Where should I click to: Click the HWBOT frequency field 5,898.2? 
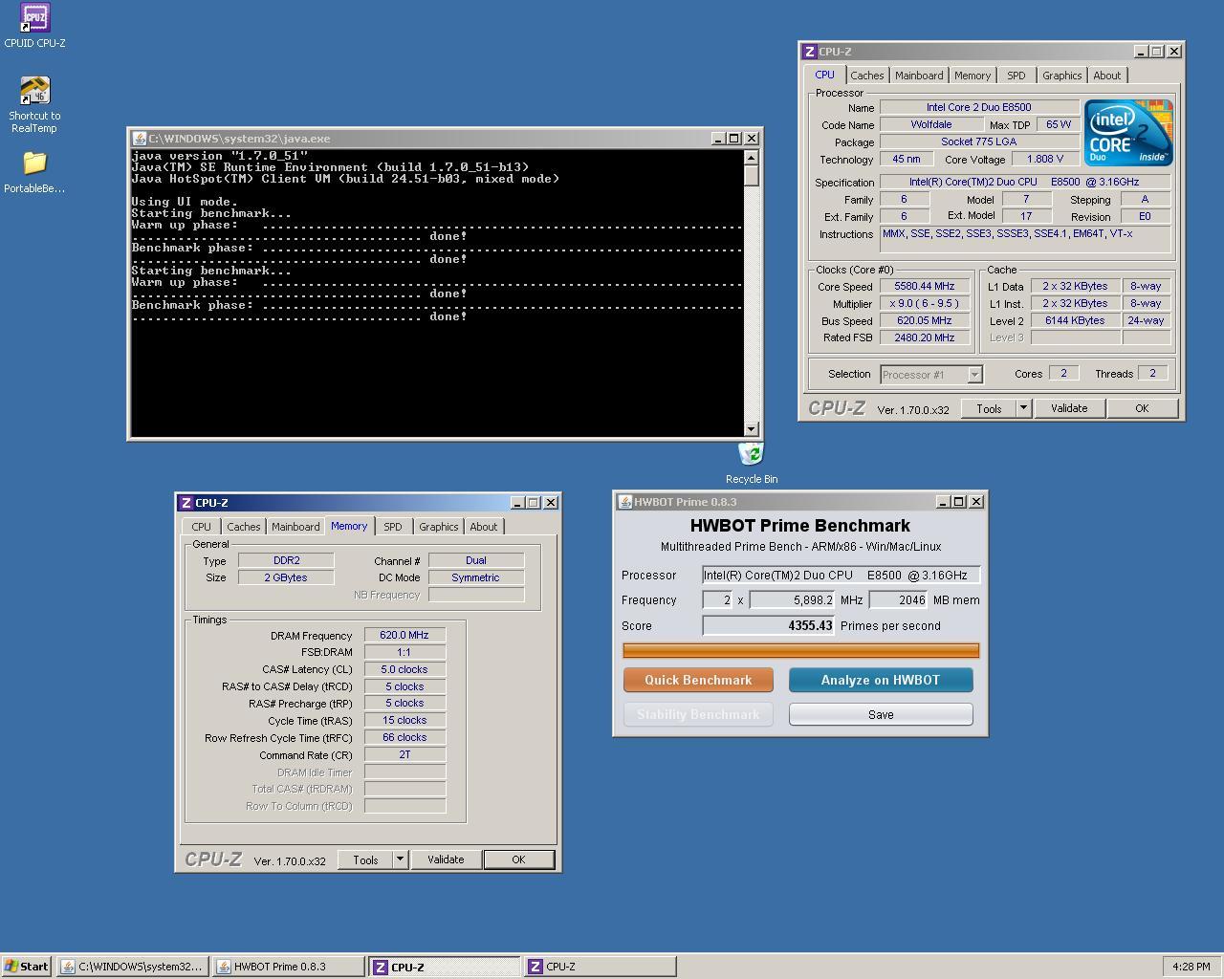[x=792, y=600]
